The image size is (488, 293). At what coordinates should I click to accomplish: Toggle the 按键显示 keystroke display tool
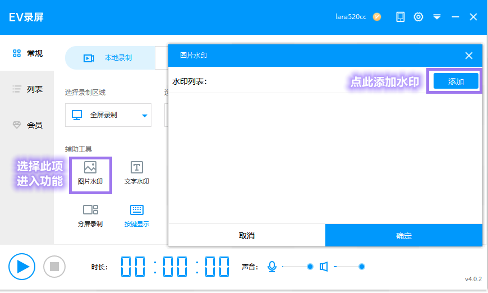pyautogui.click(x=137, y=216)
